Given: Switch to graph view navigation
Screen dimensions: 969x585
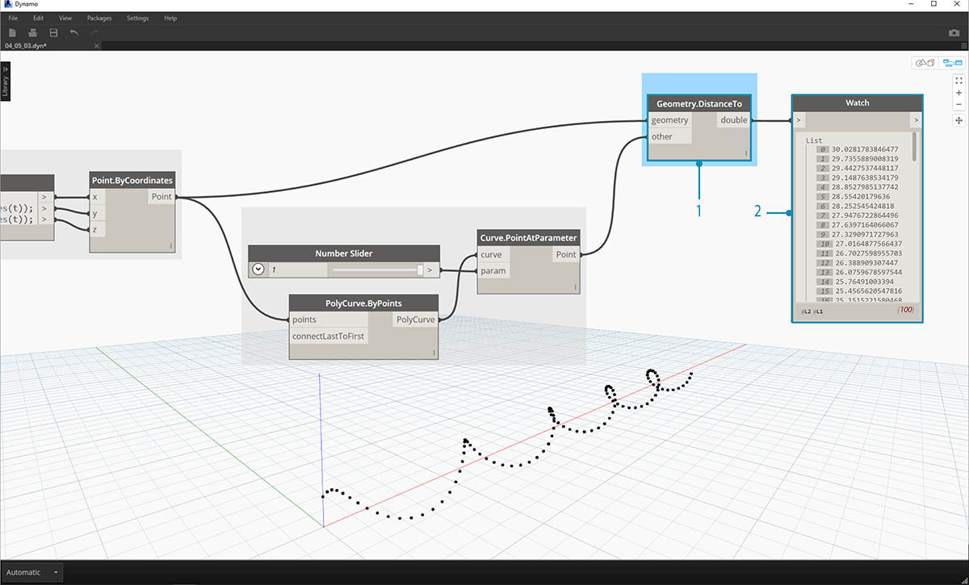Looking at the screenshot, I should click(952, 63).
